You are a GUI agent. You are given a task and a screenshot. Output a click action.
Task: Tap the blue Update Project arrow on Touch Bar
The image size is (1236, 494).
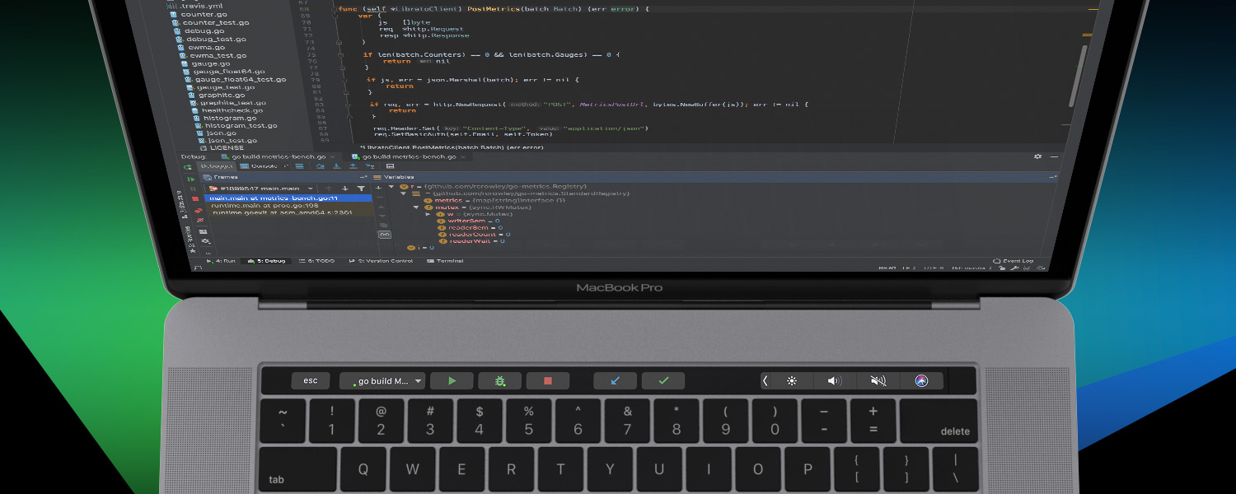616,381
